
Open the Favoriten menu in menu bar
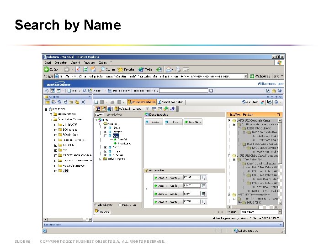(90, 63)
